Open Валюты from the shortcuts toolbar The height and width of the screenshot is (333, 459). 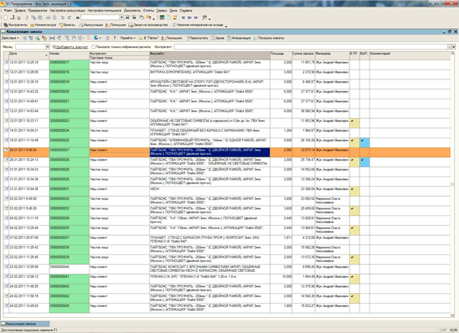tap(67, 25)
